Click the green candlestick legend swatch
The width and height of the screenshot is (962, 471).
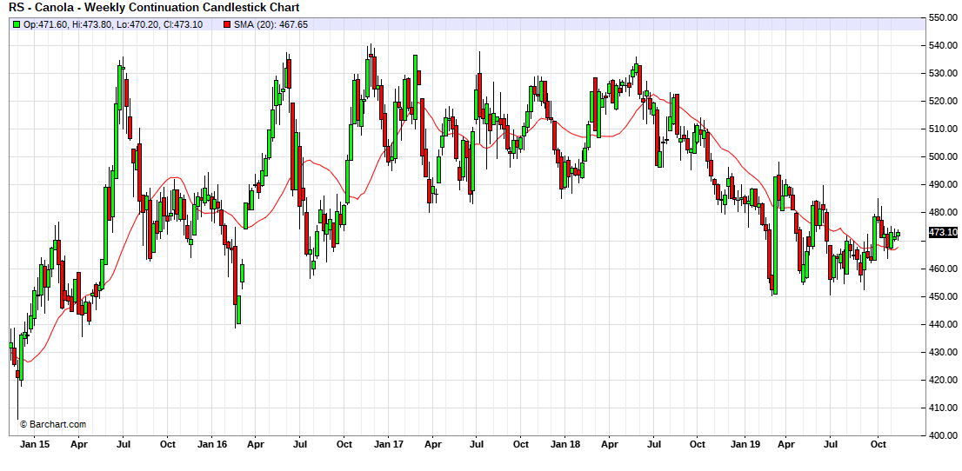16,24
